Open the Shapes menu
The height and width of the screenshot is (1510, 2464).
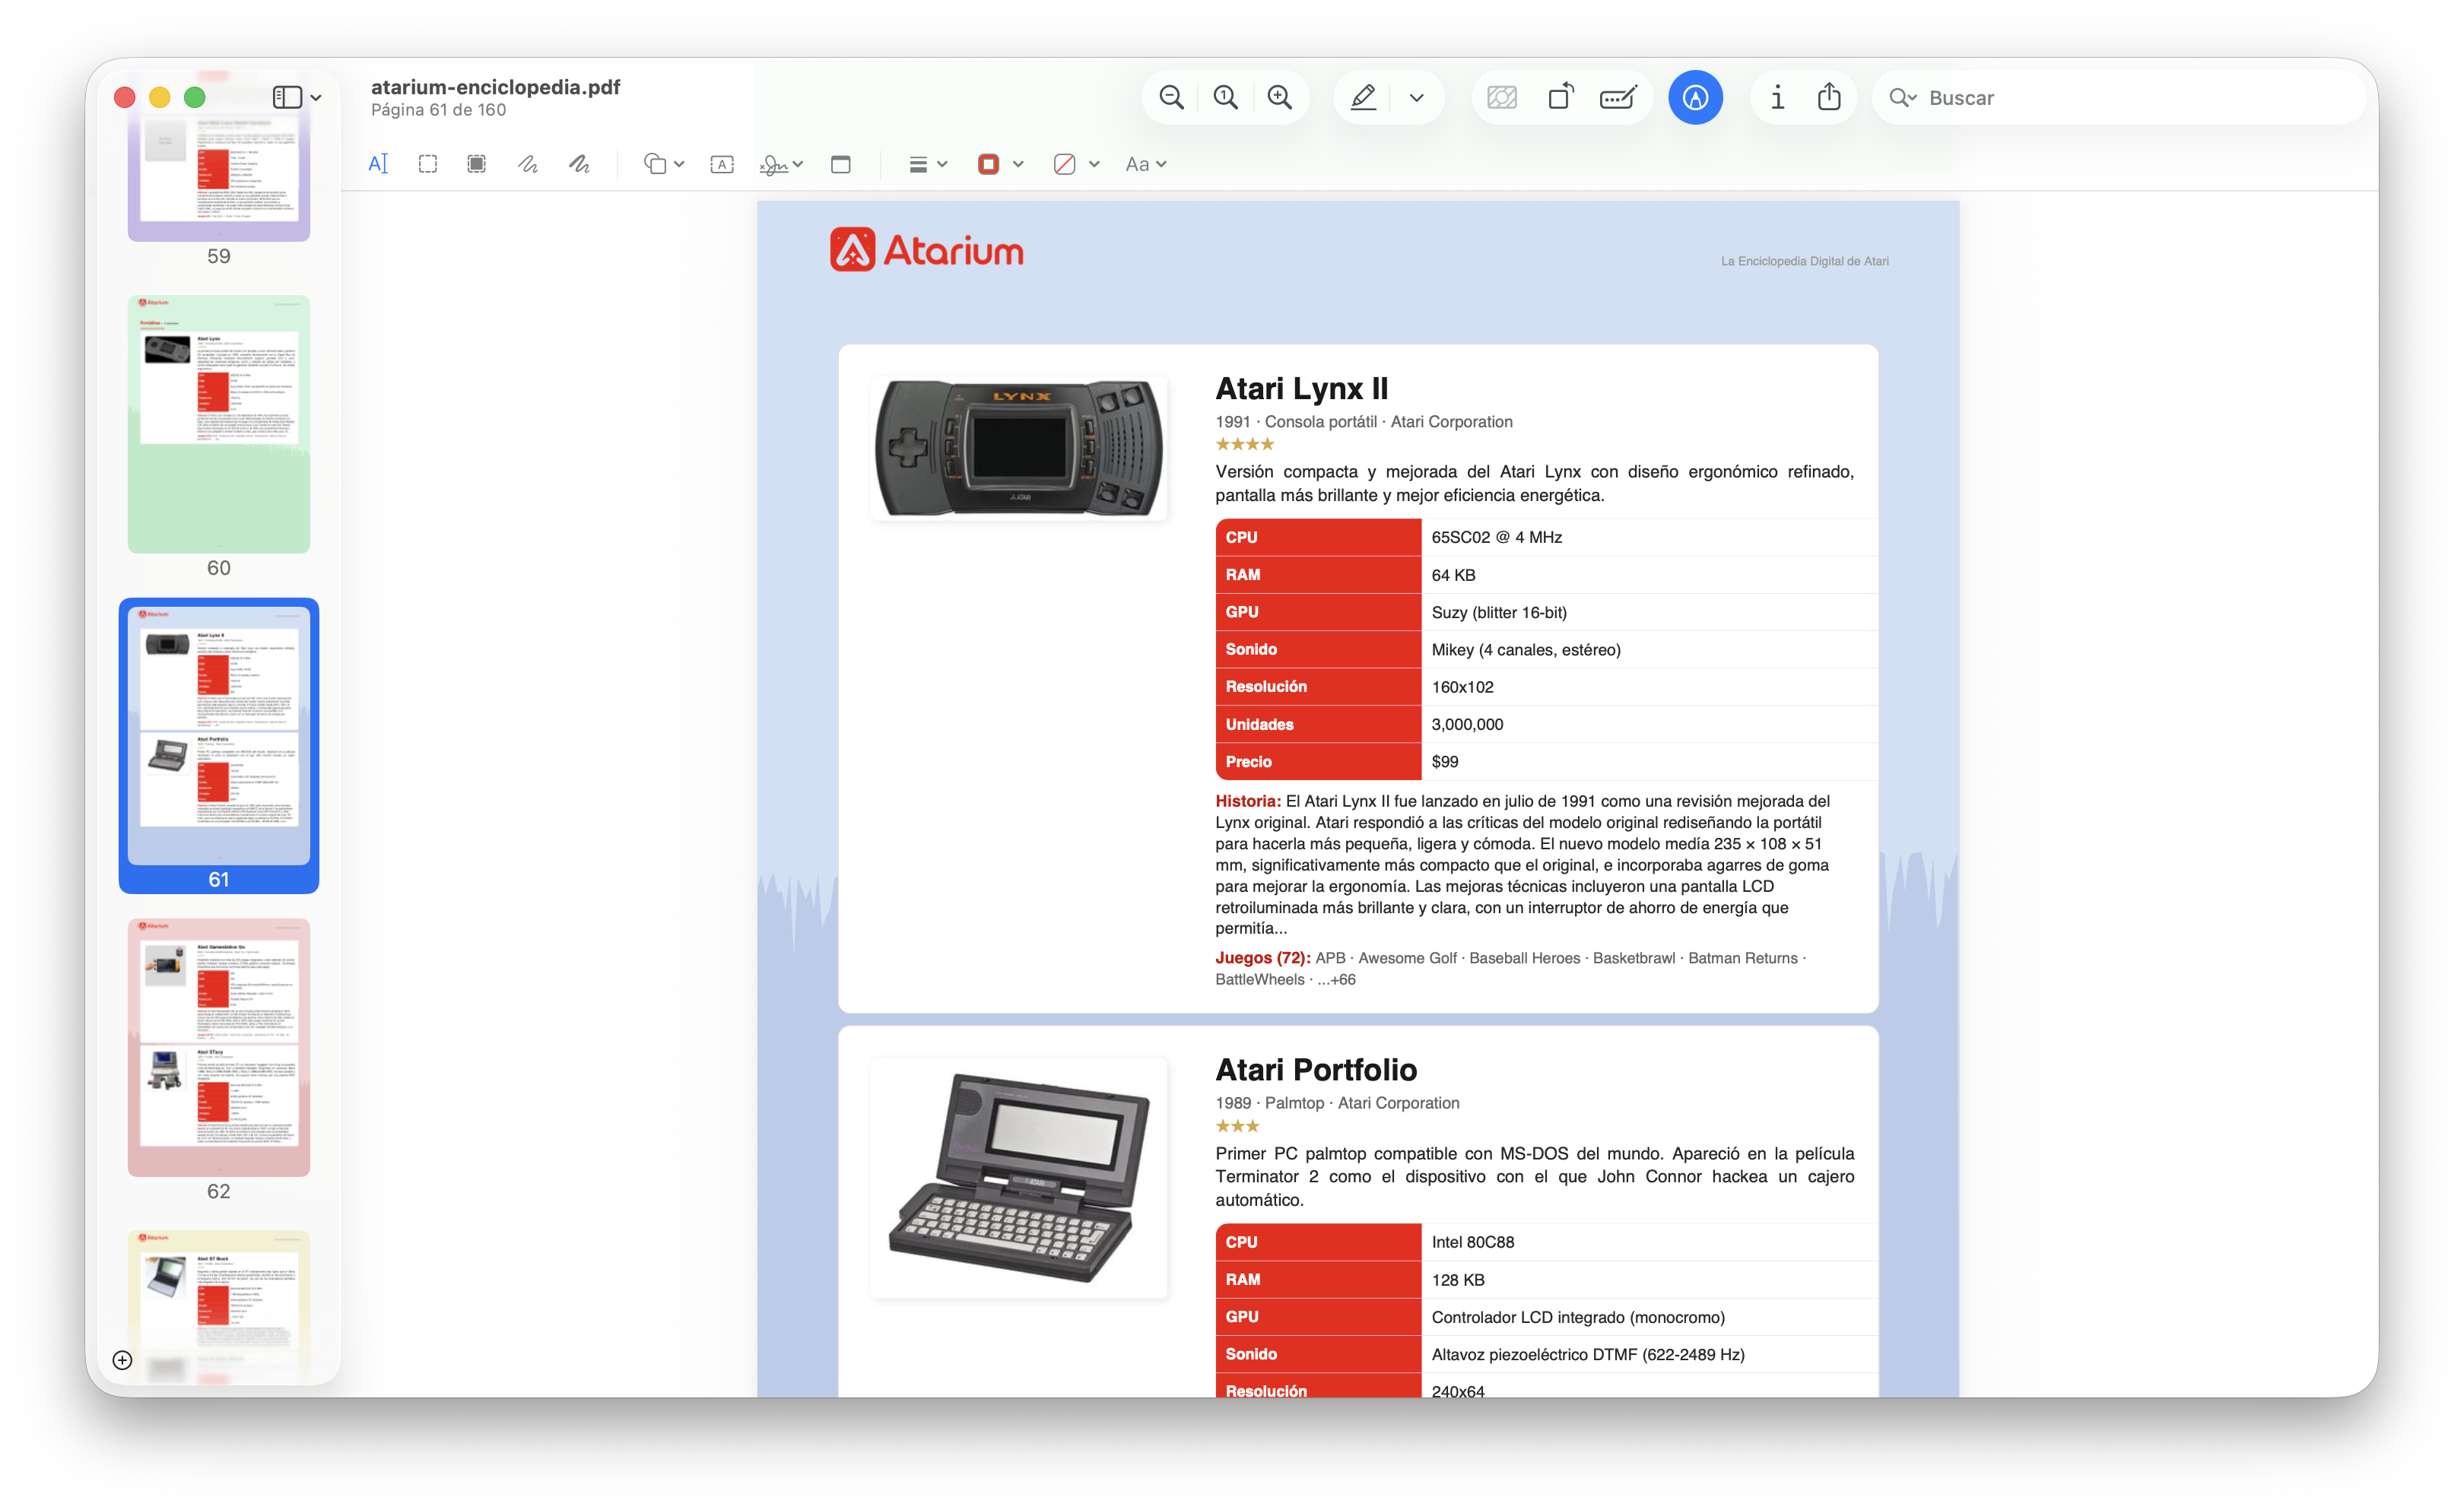[664, 164]
